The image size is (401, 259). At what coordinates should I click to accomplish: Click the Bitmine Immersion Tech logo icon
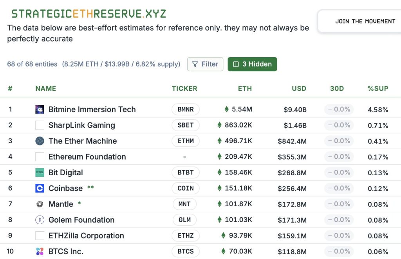[40, 109]
